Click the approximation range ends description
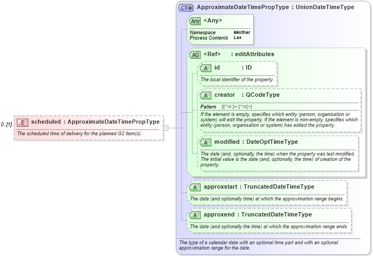373x256 pixels. pyautogui.click(x=269, y=227)
